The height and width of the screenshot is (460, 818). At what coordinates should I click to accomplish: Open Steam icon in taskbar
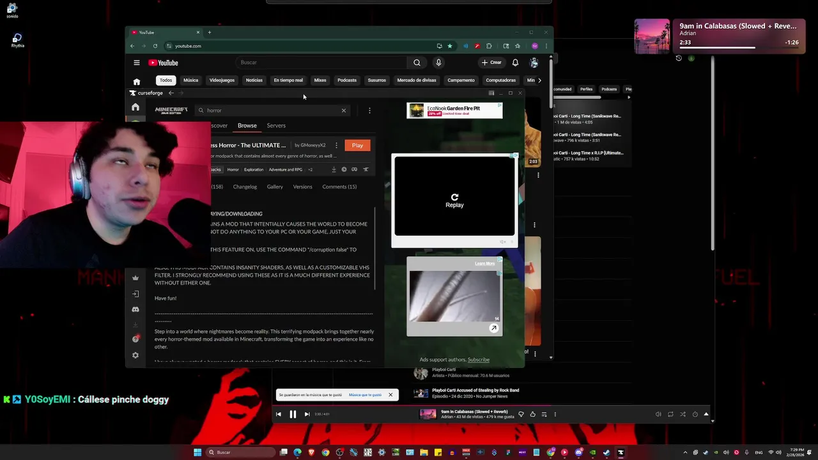click(x=606, y=452)
